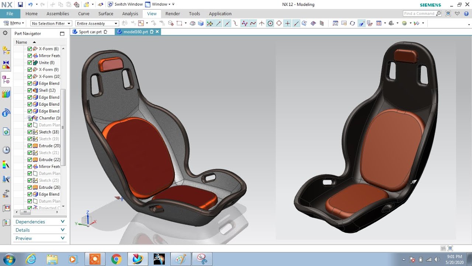Image resolution: width=472 pixels, height=266 pixels.
Task: Click the Fit view icon
Action: 335,23
